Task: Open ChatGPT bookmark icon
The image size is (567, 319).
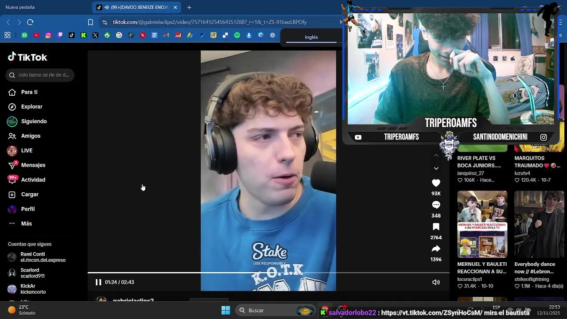Action: point(272,35)
